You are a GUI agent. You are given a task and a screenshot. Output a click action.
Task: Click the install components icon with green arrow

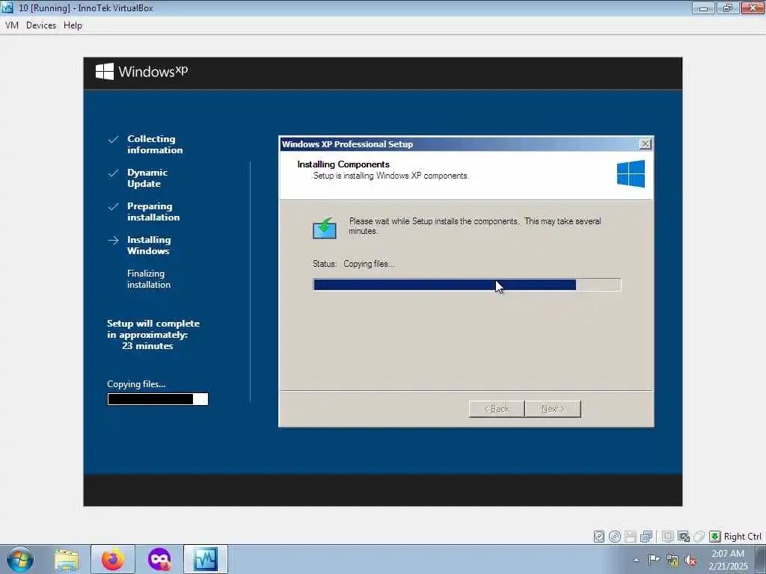point(325,228)
